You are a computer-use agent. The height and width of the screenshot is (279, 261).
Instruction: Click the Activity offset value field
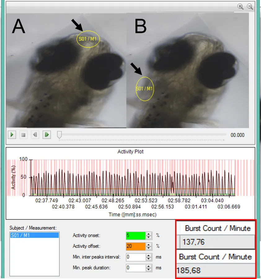click(x=135, y=246)
